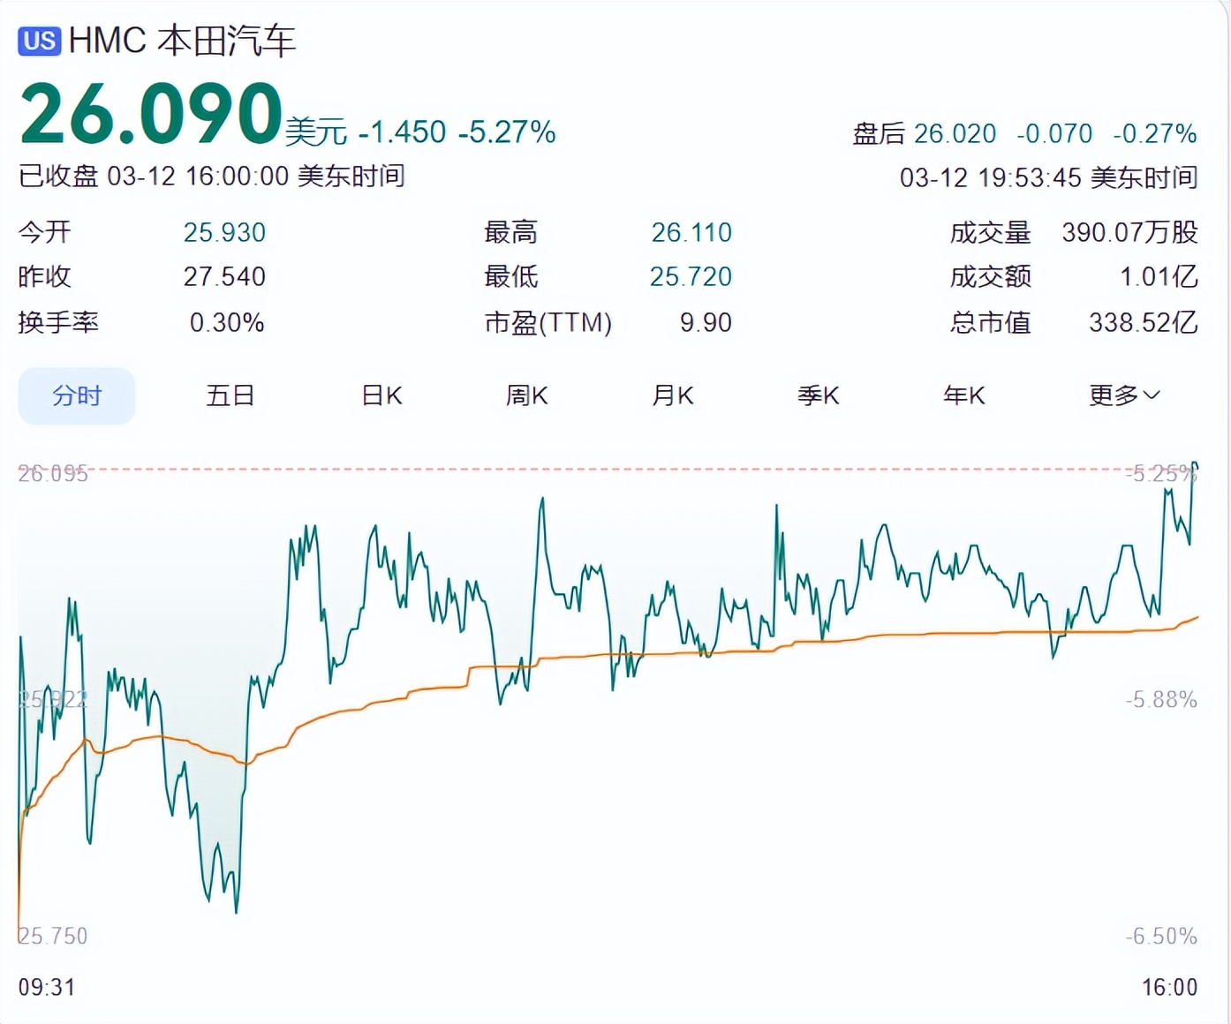
Task: Click the 最低 low price 25.720
Action: click(691, 277)
